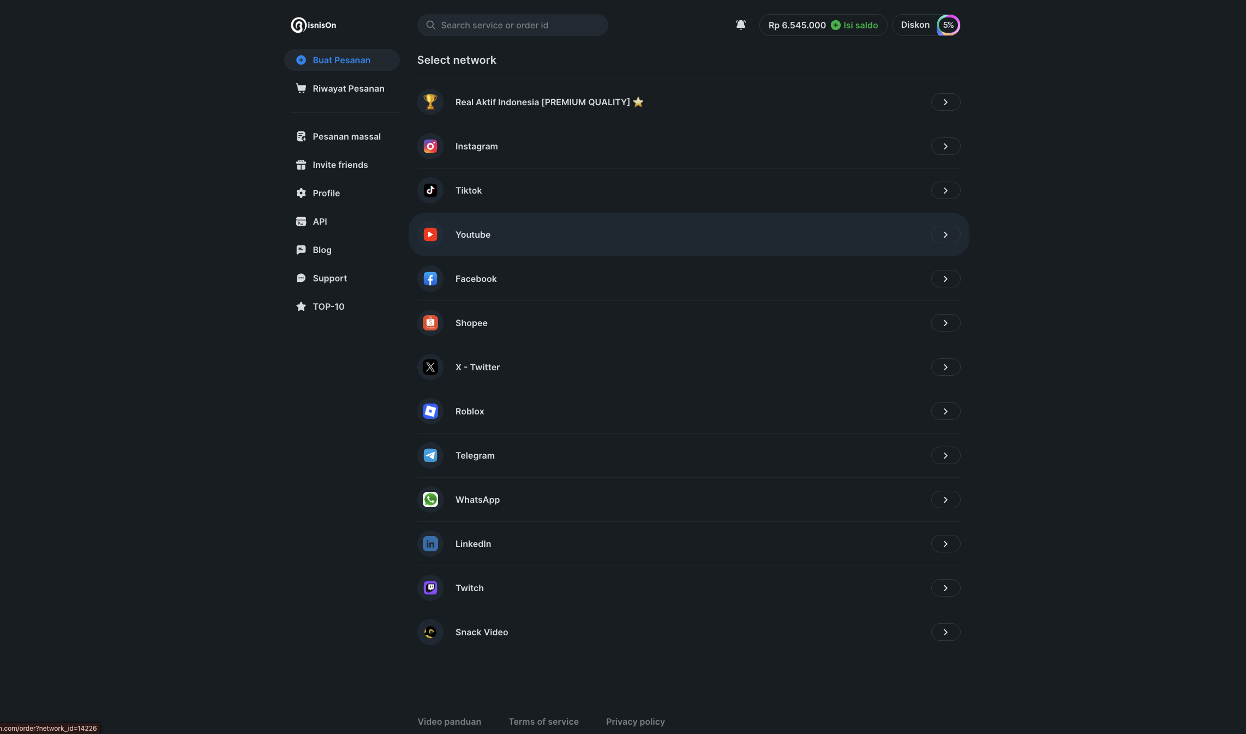1246x734 pixels.
Task: Click the Telegram paper plane icon
Action: coord(430,455)
